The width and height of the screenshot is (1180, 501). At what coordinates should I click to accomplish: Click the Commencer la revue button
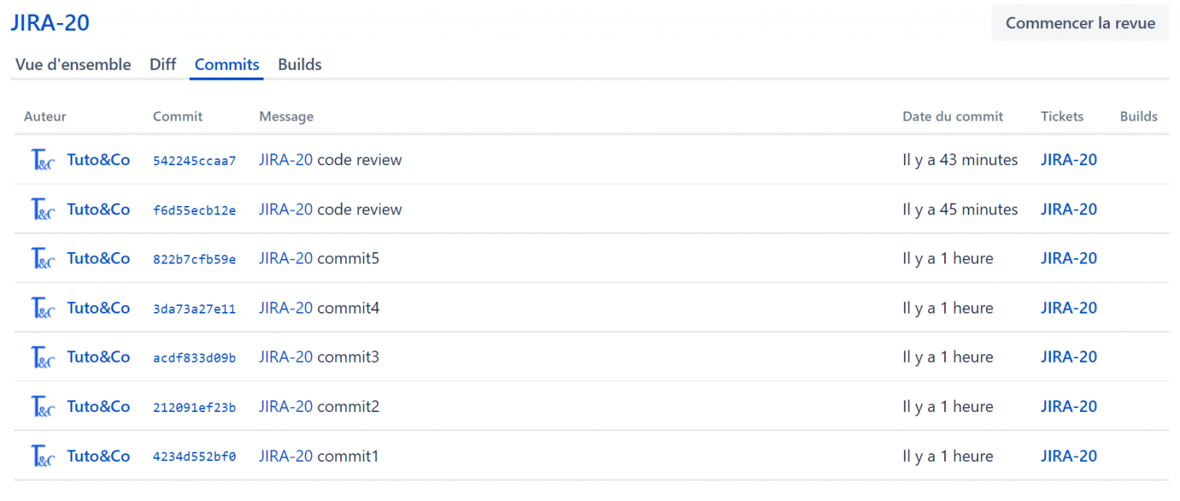(x=1079, y=23)
